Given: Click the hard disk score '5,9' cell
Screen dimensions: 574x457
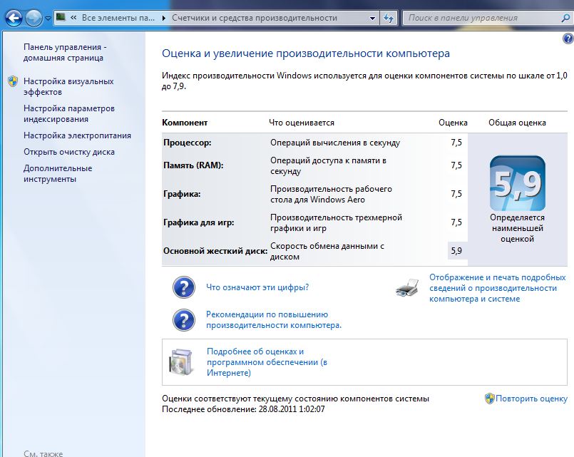Looking at the screenshot, I should pos(456,251).
